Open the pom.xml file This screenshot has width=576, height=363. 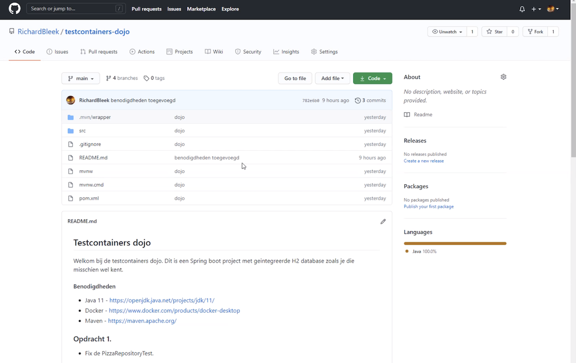pos(89,199)
